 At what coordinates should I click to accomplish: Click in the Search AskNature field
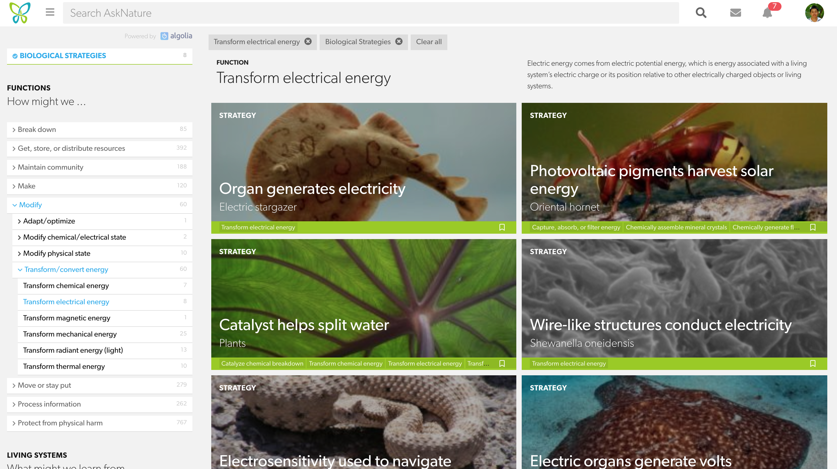pos(371,13)
